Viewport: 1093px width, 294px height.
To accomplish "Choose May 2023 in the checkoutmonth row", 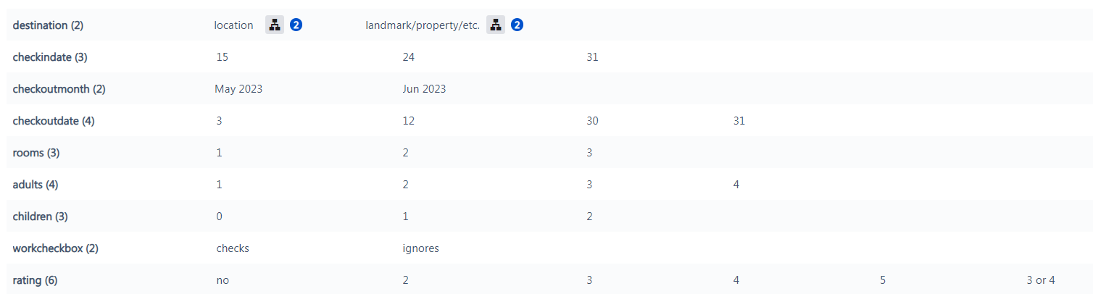I will pos(238,89).
